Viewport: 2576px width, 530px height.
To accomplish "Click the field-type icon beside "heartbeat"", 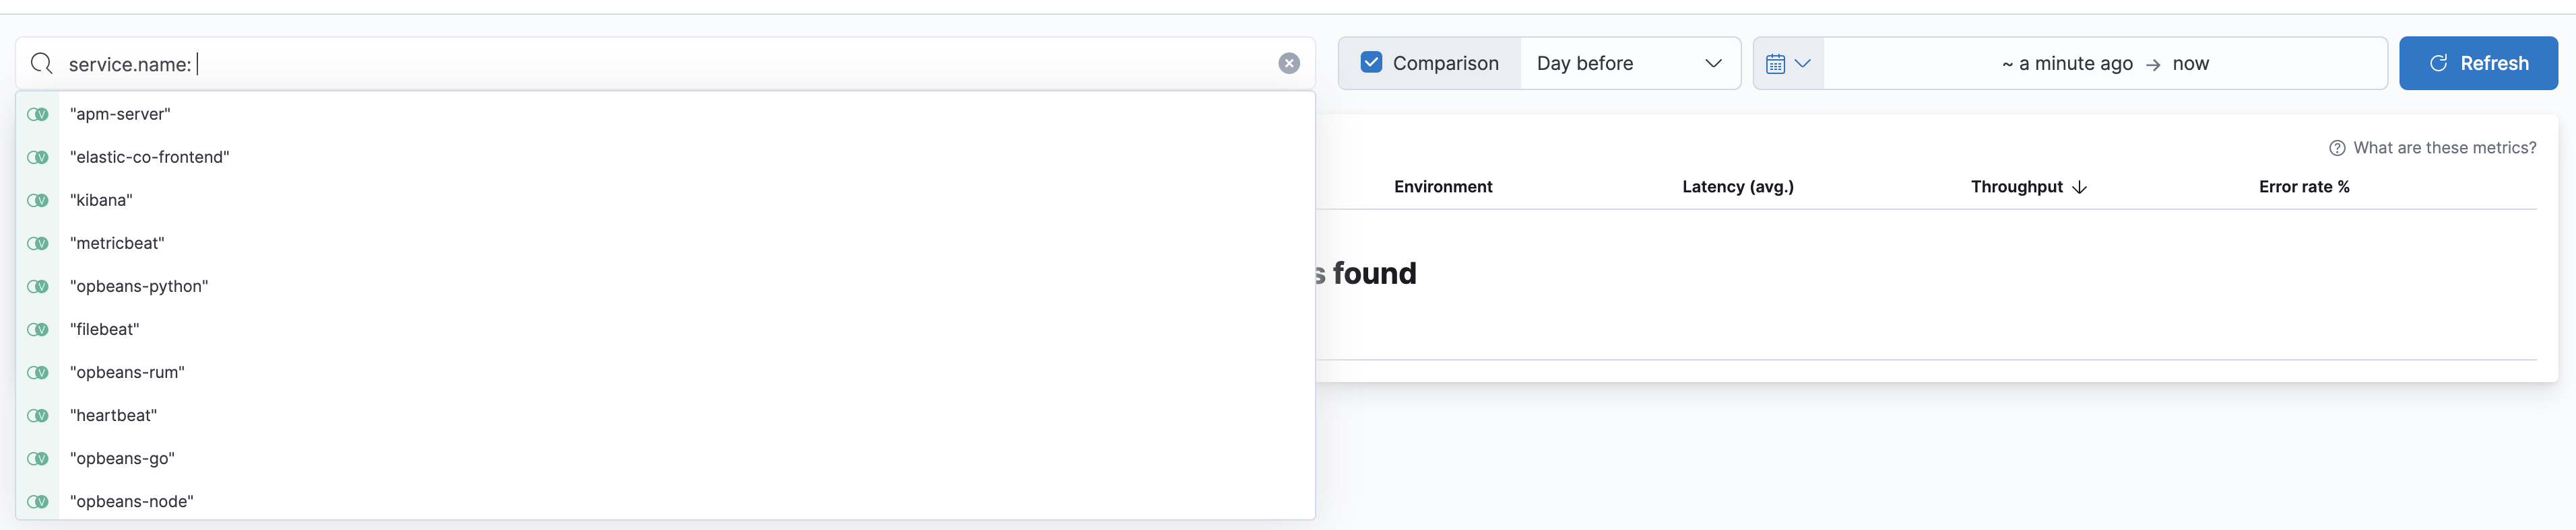I will coord(37,415).
